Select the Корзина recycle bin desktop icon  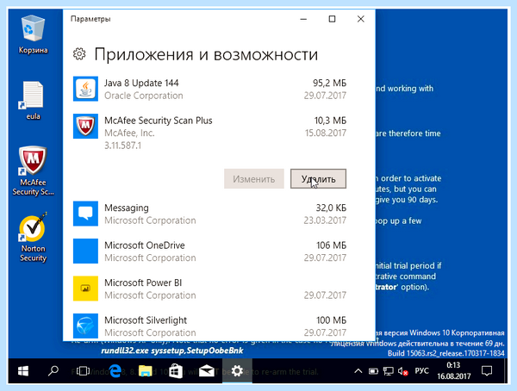point(33,34)
